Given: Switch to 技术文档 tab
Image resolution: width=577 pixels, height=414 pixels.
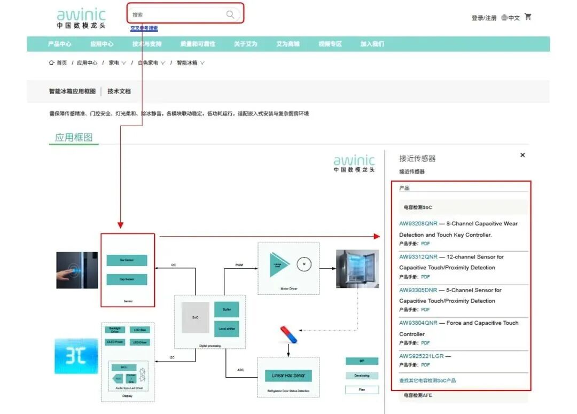Looking at the screenshot, I should [119, 91].
